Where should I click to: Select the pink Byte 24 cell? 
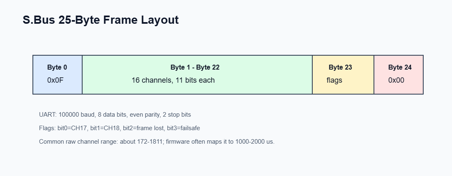(x=399, y=74)
